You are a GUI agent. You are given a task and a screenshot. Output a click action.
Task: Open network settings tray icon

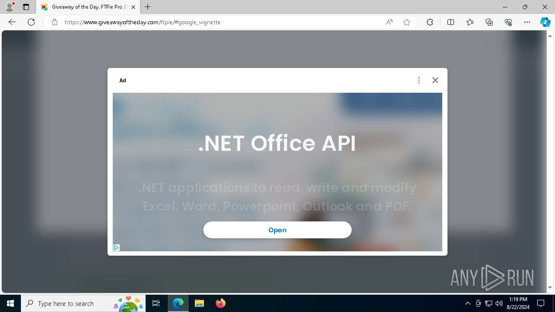pos(489,303)
